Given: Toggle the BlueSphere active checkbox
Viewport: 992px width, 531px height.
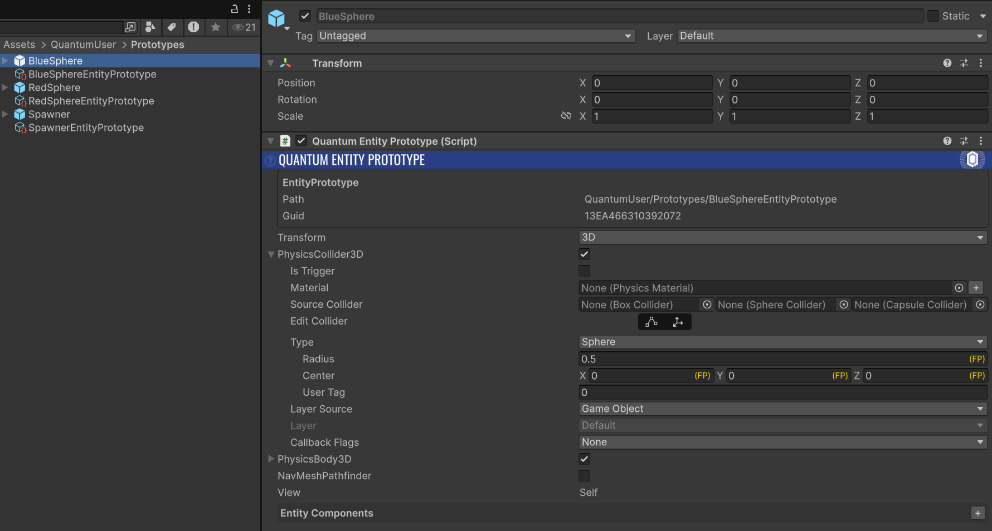Looking at the screenshot, I should coord(305,16).
